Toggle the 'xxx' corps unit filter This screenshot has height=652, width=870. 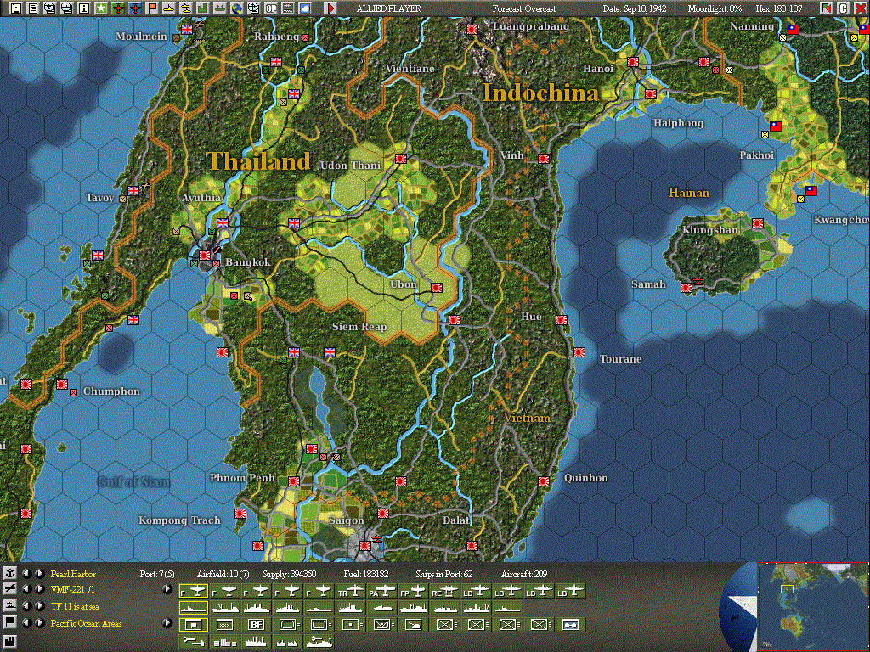pos(224,625)
